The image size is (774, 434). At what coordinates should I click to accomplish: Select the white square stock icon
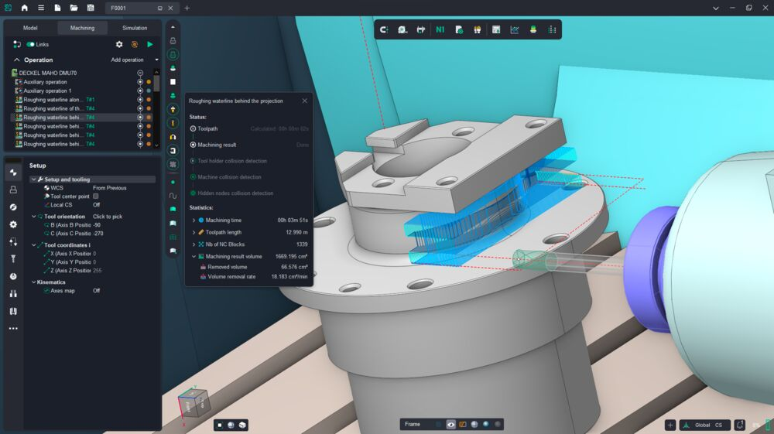click(x=173, y=82)
